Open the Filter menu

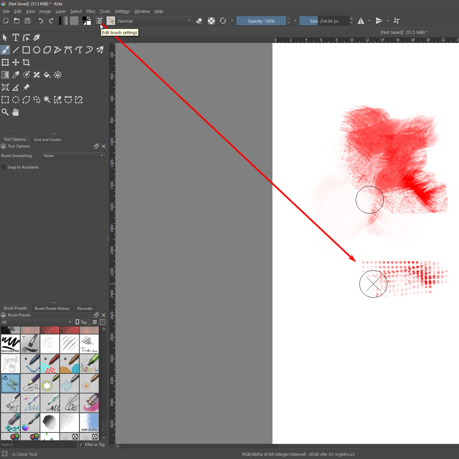pos(90,11)
